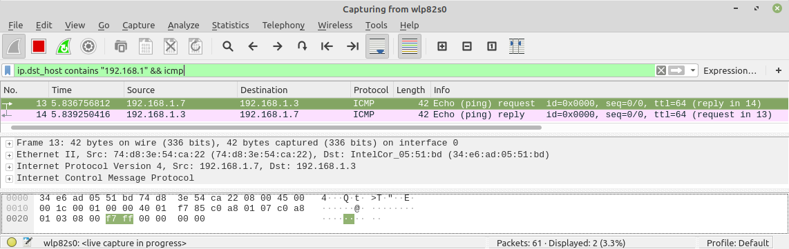
Task: Zoom in packet text with plus icon
Action: (441, 47)
